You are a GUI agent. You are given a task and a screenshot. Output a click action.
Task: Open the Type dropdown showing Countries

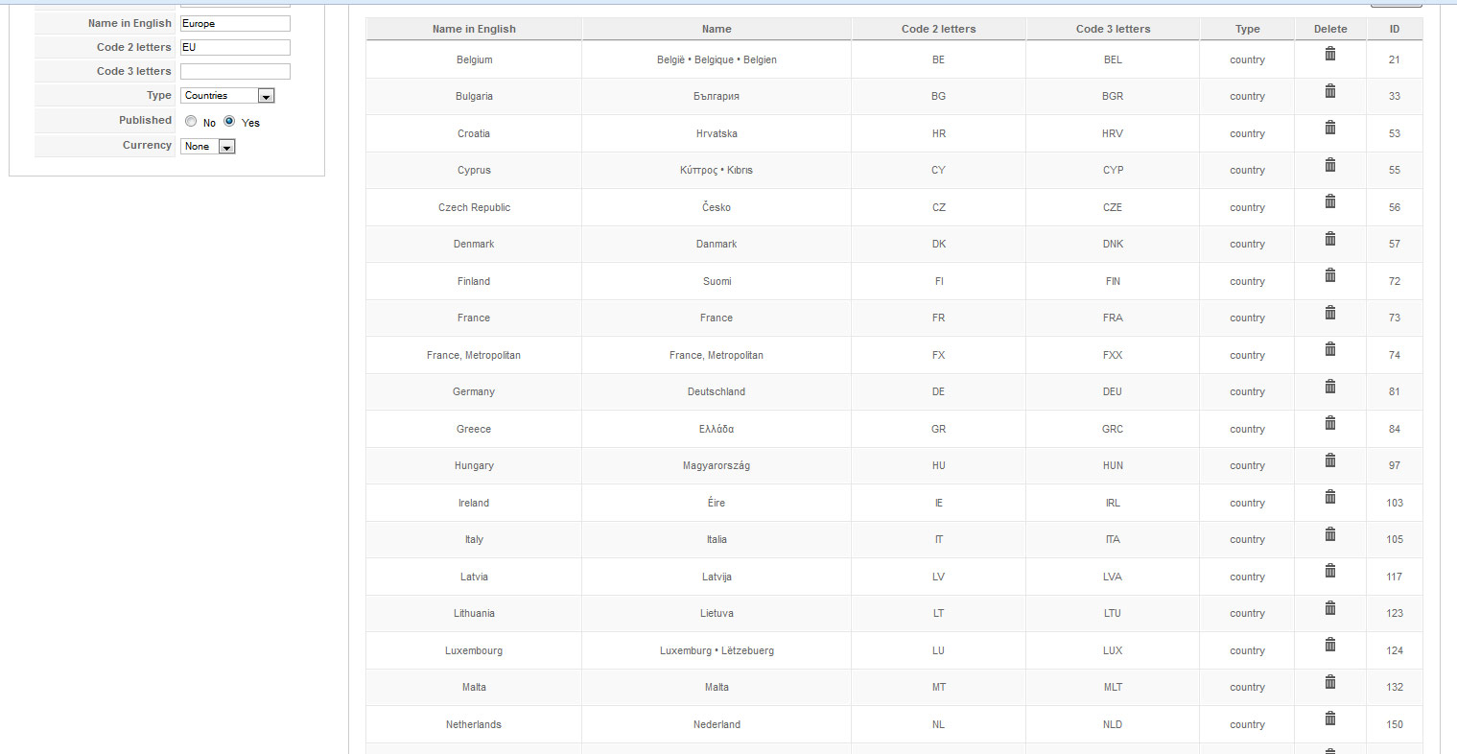coord(228,96)
